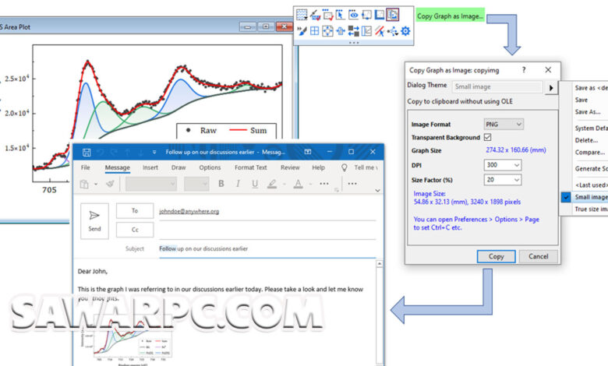Click the checked Small image theme entry

(x=585, y=197)
